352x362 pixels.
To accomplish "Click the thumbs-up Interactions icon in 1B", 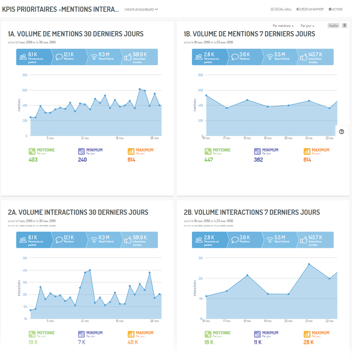I will (x=304, y=57).
